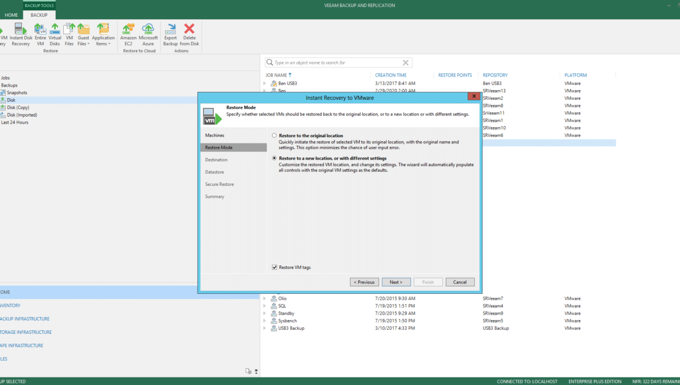Click the 7/19/2015 1:51 PM creation time
Image resolution: width=680 pixels, height=385 pixels.
[395, 306]
